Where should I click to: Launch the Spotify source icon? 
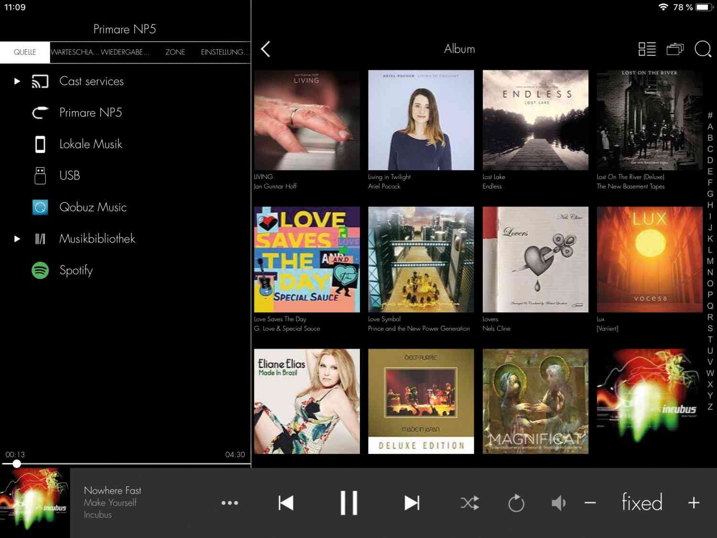40,270
